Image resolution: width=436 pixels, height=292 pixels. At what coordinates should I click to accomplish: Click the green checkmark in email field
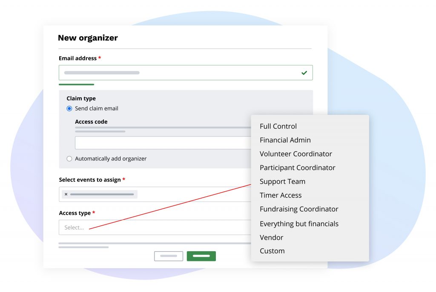coord(304,73)
